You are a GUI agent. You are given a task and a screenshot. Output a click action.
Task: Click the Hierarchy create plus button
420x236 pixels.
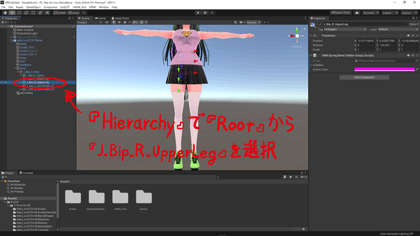(3, 23)
